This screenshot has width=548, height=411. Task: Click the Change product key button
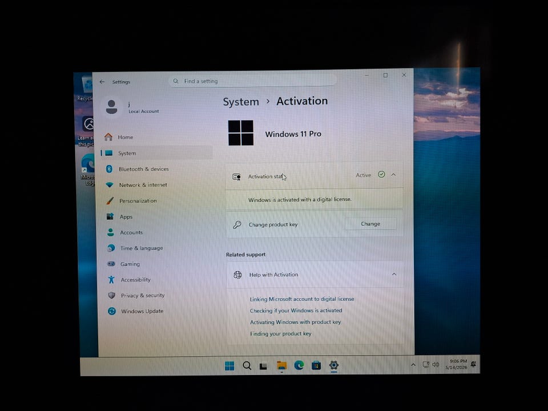[370, 224]
